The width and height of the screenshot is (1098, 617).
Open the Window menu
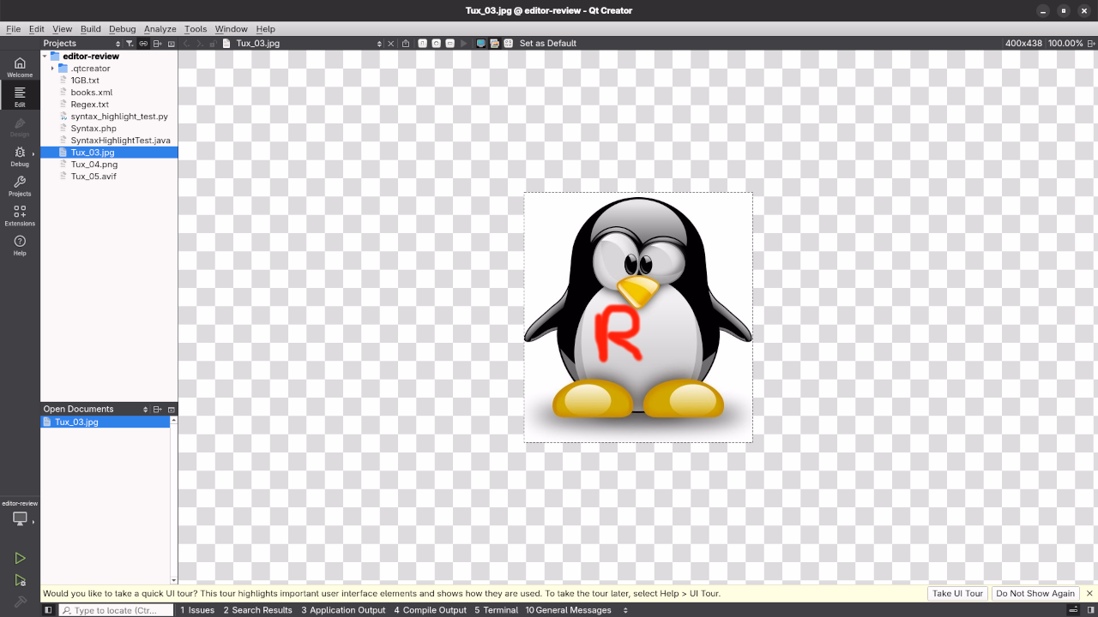click(x=231, y=29)
